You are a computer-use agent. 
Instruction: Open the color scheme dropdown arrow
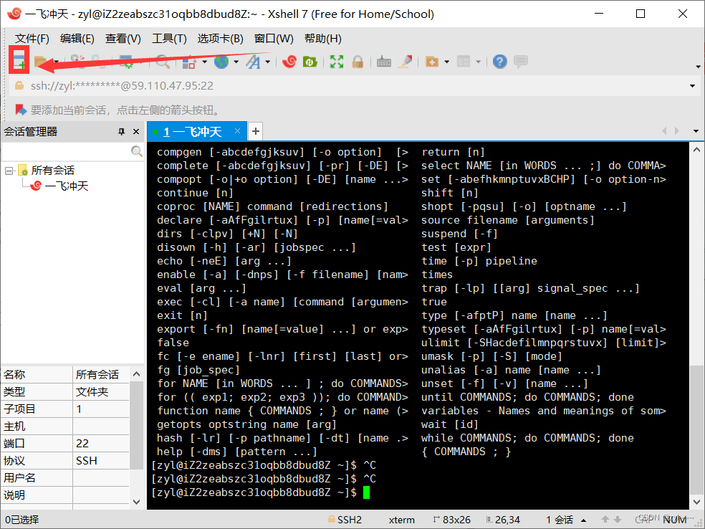point(204,62)
